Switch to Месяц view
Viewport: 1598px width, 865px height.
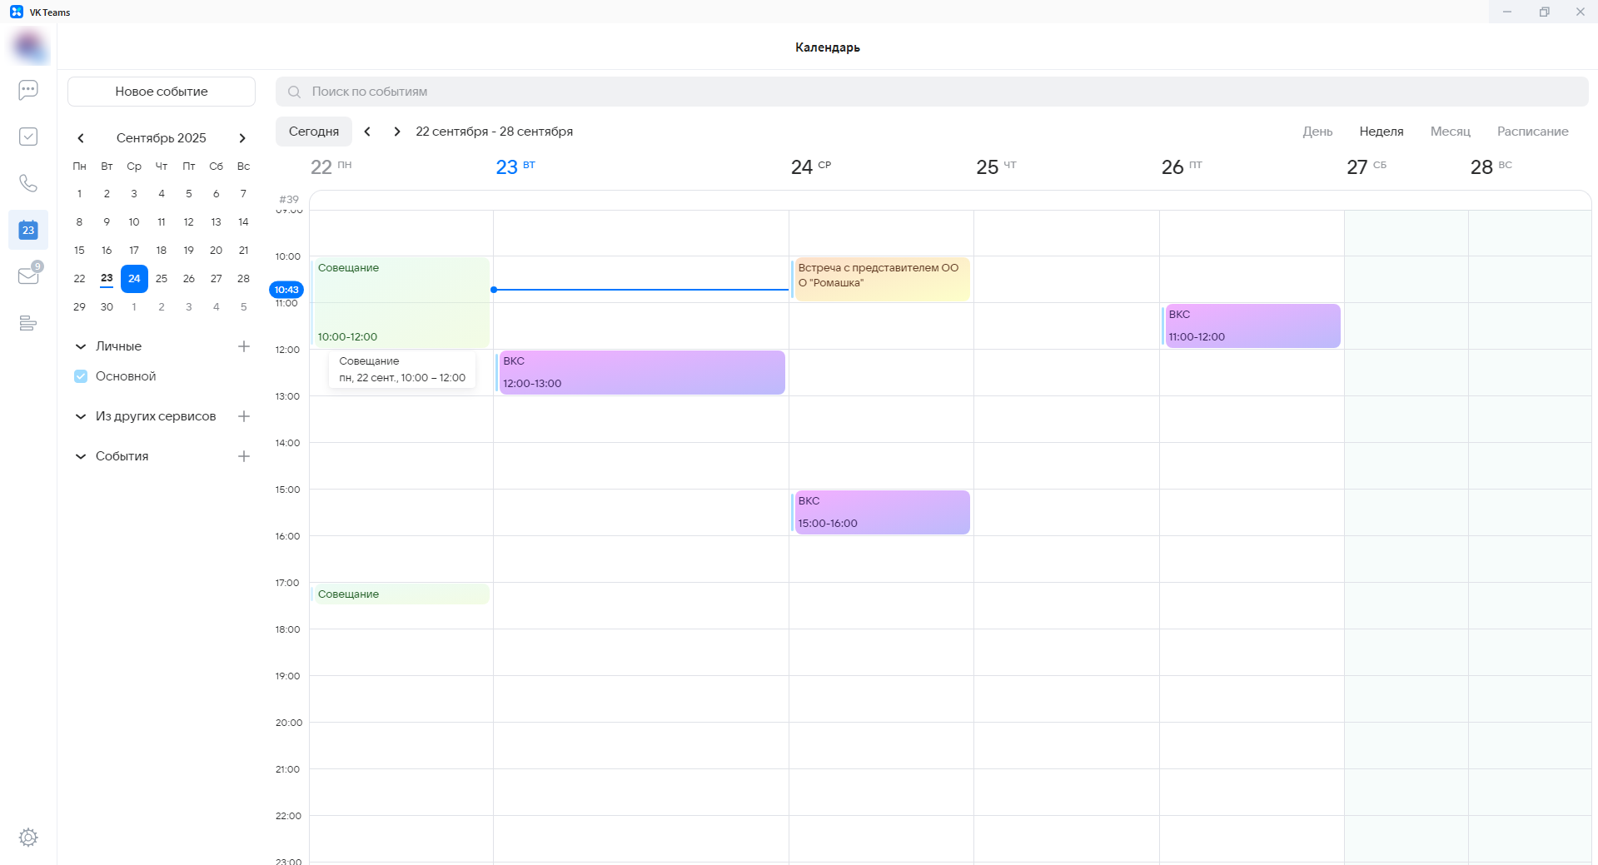point(1450,132)
